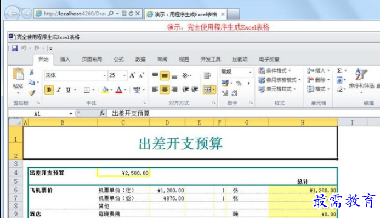
Task: Switch to the 公式 ribbon tab
Action: (119, 60)
